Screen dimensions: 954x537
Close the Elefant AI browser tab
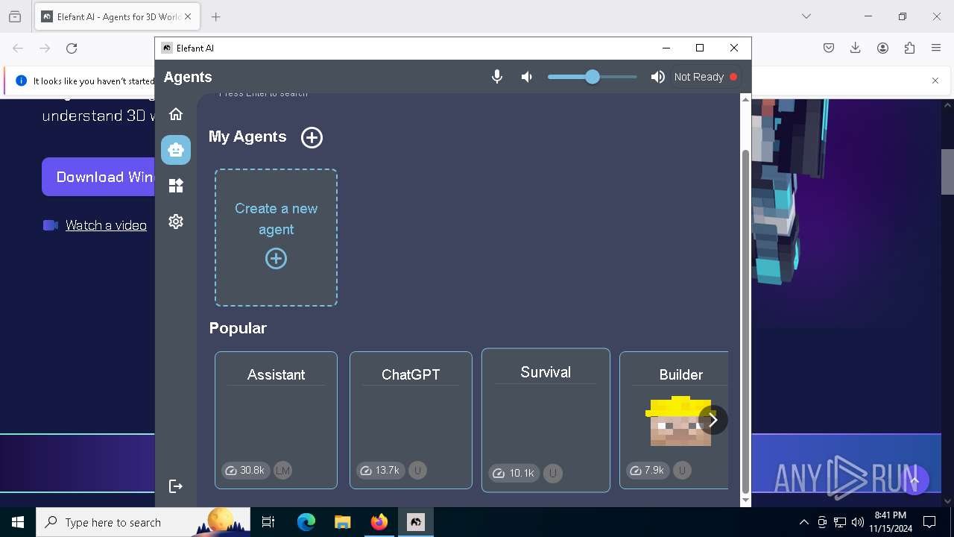188,16
